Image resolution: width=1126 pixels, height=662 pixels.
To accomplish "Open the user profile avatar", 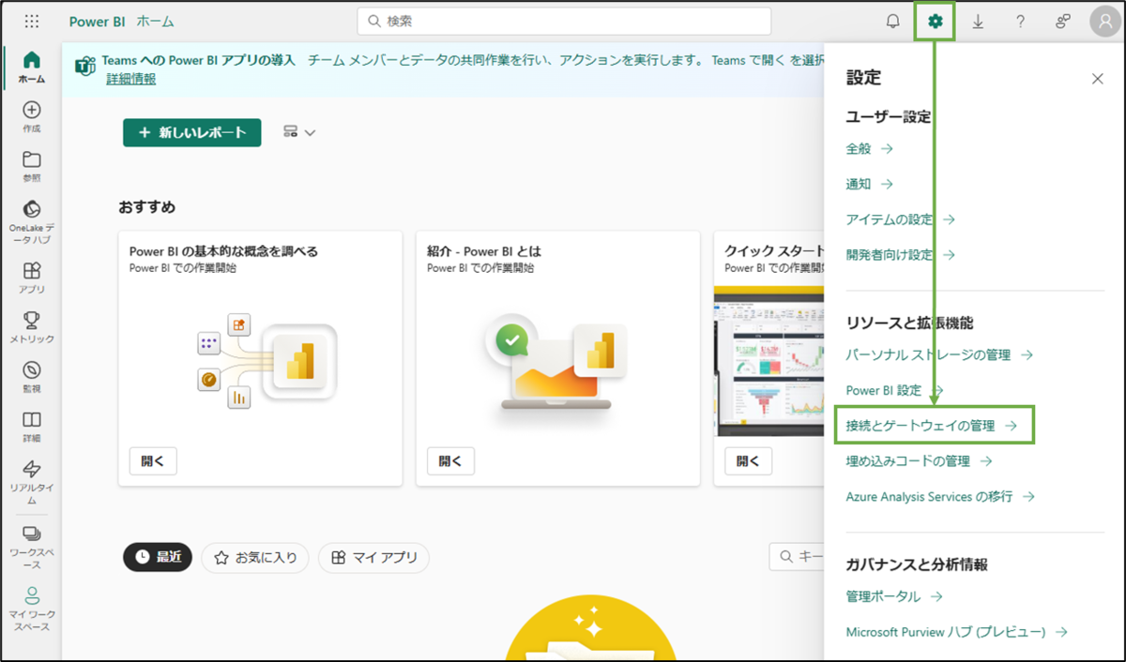I will point(1105,22).
